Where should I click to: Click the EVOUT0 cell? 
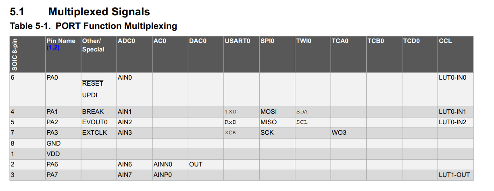pos(95,122)
